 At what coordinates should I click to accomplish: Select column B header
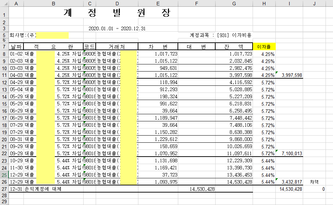coord(53,4)
